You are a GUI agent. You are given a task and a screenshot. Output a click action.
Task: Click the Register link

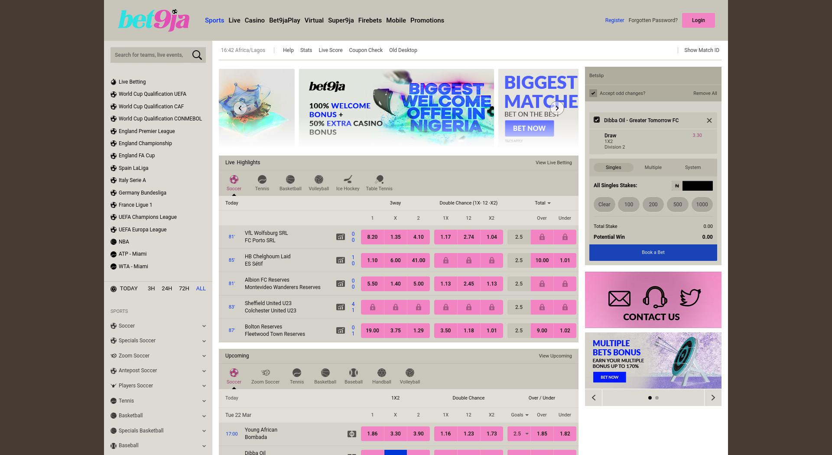pos(614,20)
